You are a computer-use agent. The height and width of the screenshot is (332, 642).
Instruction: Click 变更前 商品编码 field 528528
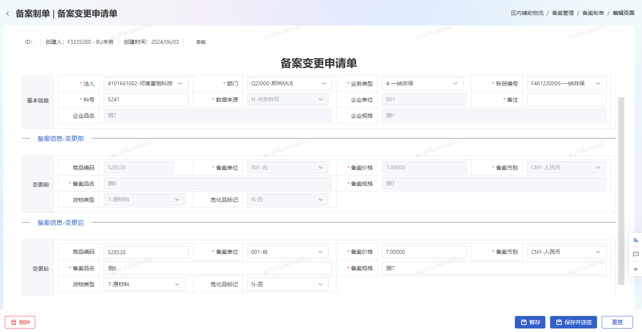tap(139, 167)
